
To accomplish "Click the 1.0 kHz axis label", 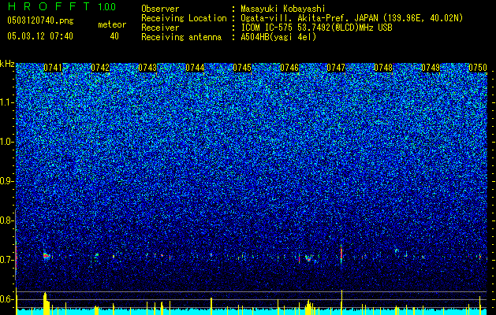I will click(x=7, y=142).
